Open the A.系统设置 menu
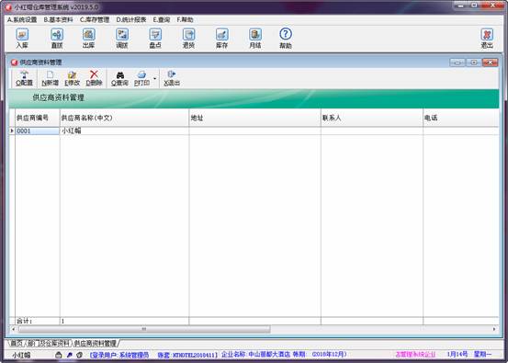 coord(22,20)
